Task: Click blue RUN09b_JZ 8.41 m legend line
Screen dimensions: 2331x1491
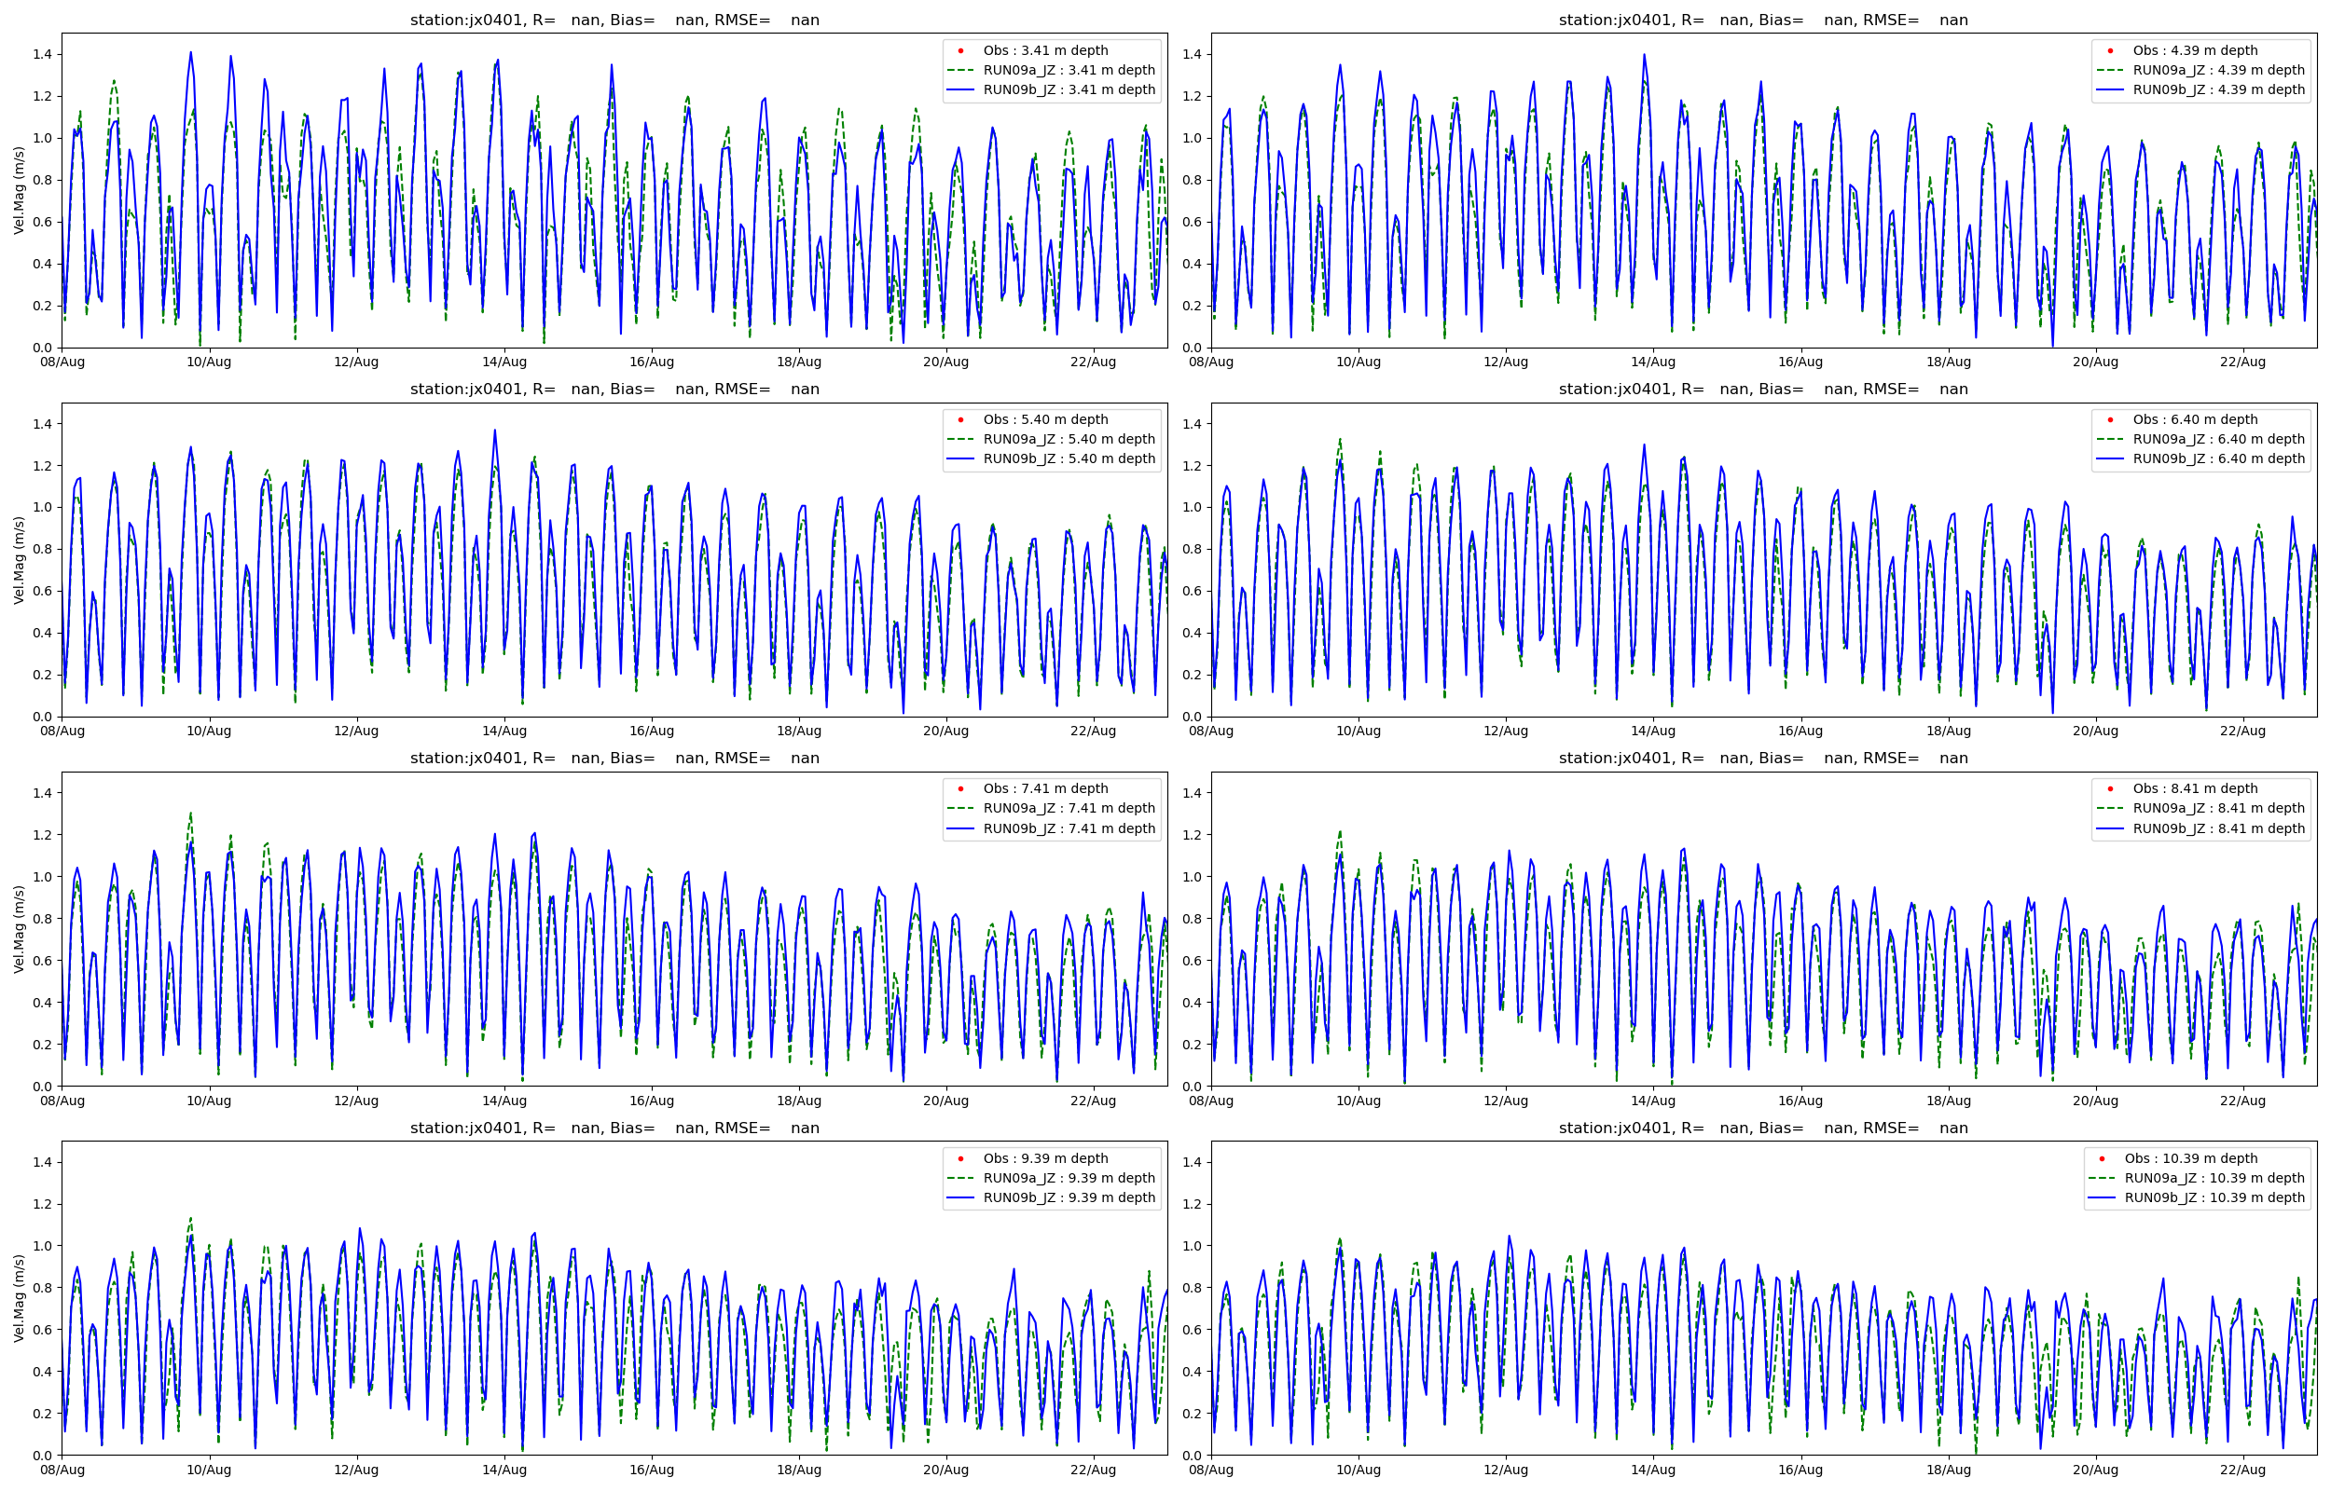Action: coord(2108,828)
